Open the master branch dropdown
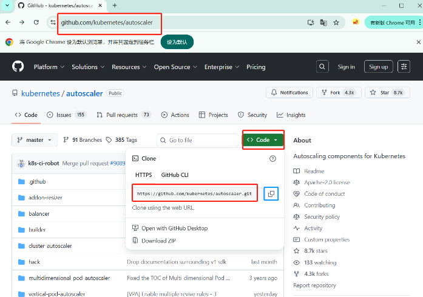423x297 pixels. coord(35,140)
